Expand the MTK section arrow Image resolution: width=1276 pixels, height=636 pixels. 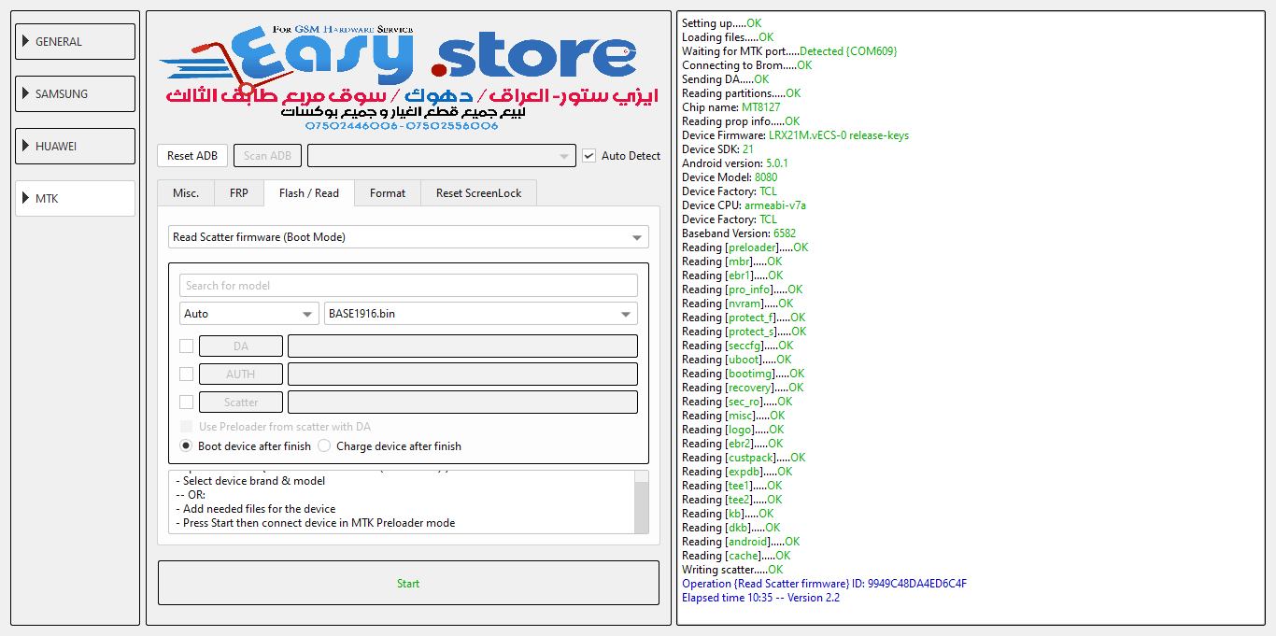[26, 199]
